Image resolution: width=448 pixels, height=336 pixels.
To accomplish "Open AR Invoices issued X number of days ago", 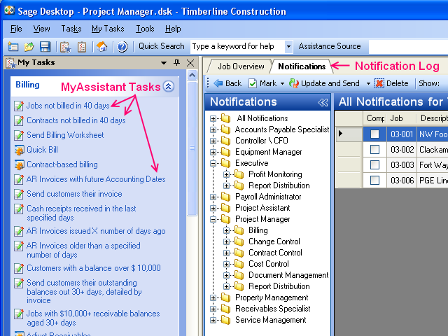I will (x=96, y=231).
